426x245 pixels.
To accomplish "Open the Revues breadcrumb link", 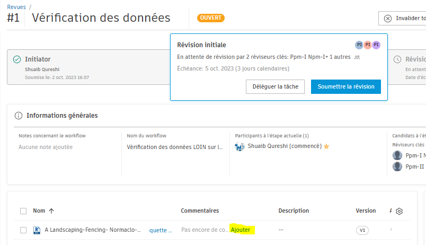I will pyautogui.click(x=16, y=7).
